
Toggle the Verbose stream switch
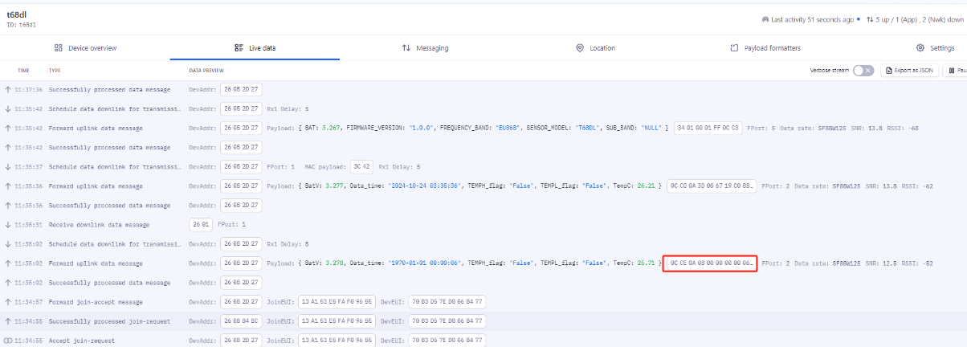863,71
